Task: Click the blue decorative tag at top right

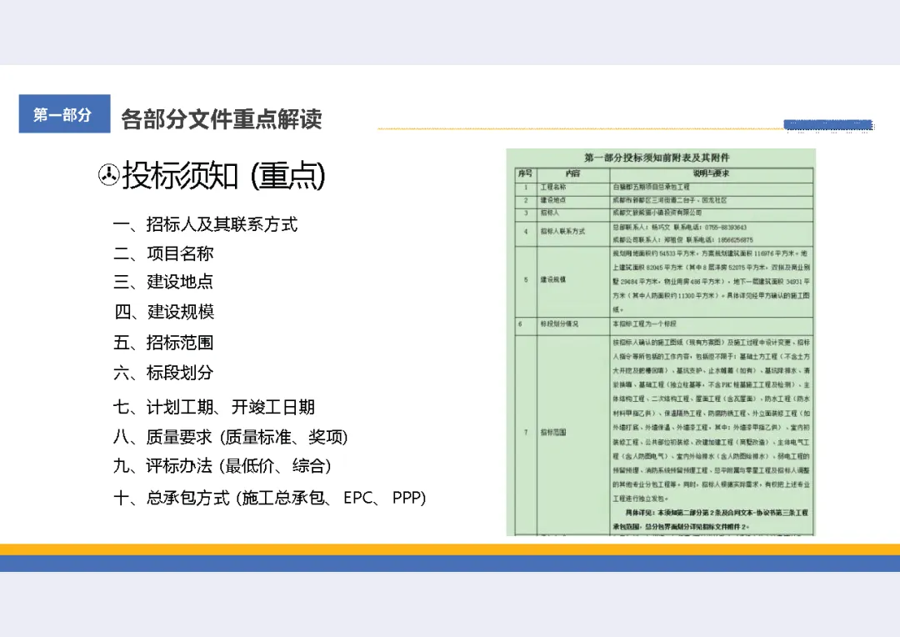Action: [828, 124]
